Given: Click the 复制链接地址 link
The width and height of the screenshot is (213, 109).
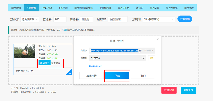Looking at the screenshot, I should [95, 66].
